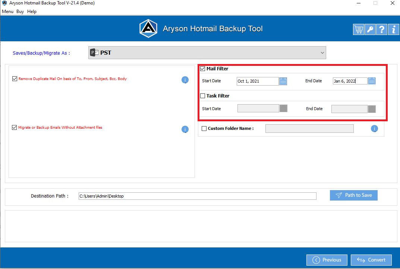Click the Destination Path input field

[x=198, y=196]
